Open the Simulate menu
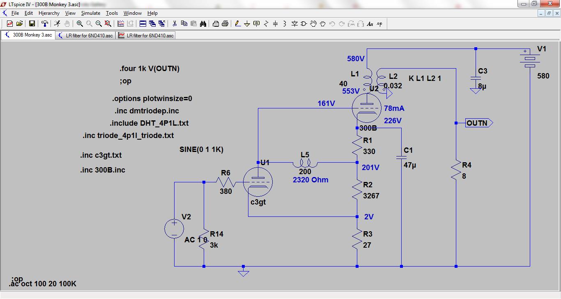 [x=90, y=13]
